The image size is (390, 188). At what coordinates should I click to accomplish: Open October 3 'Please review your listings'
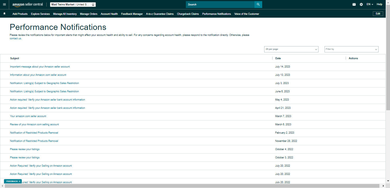(x=25, y=158)
